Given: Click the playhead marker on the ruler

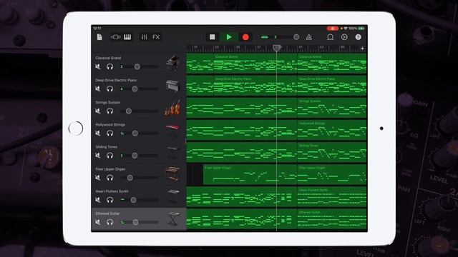Looking at the screenshot, I should point(277,48).
